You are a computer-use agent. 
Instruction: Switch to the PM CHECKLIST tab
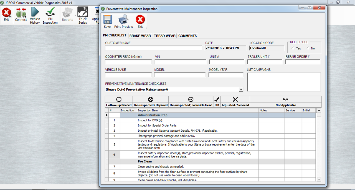(115, 36)
